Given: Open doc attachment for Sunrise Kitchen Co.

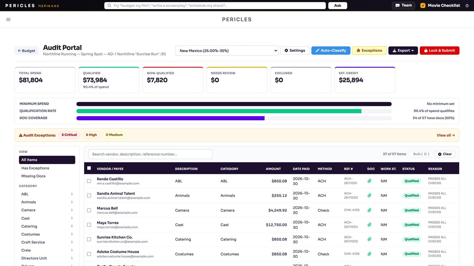Looking at the screenshot, I should coord(369,239).
